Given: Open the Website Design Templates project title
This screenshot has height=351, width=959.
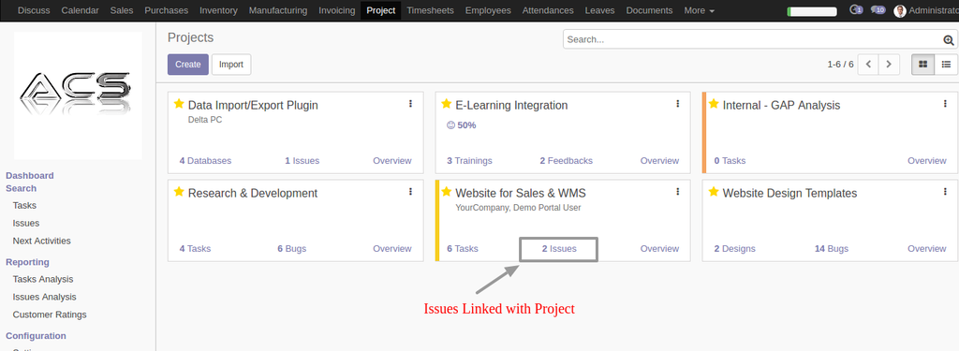Looking at the screenshot, I should 789,193.
